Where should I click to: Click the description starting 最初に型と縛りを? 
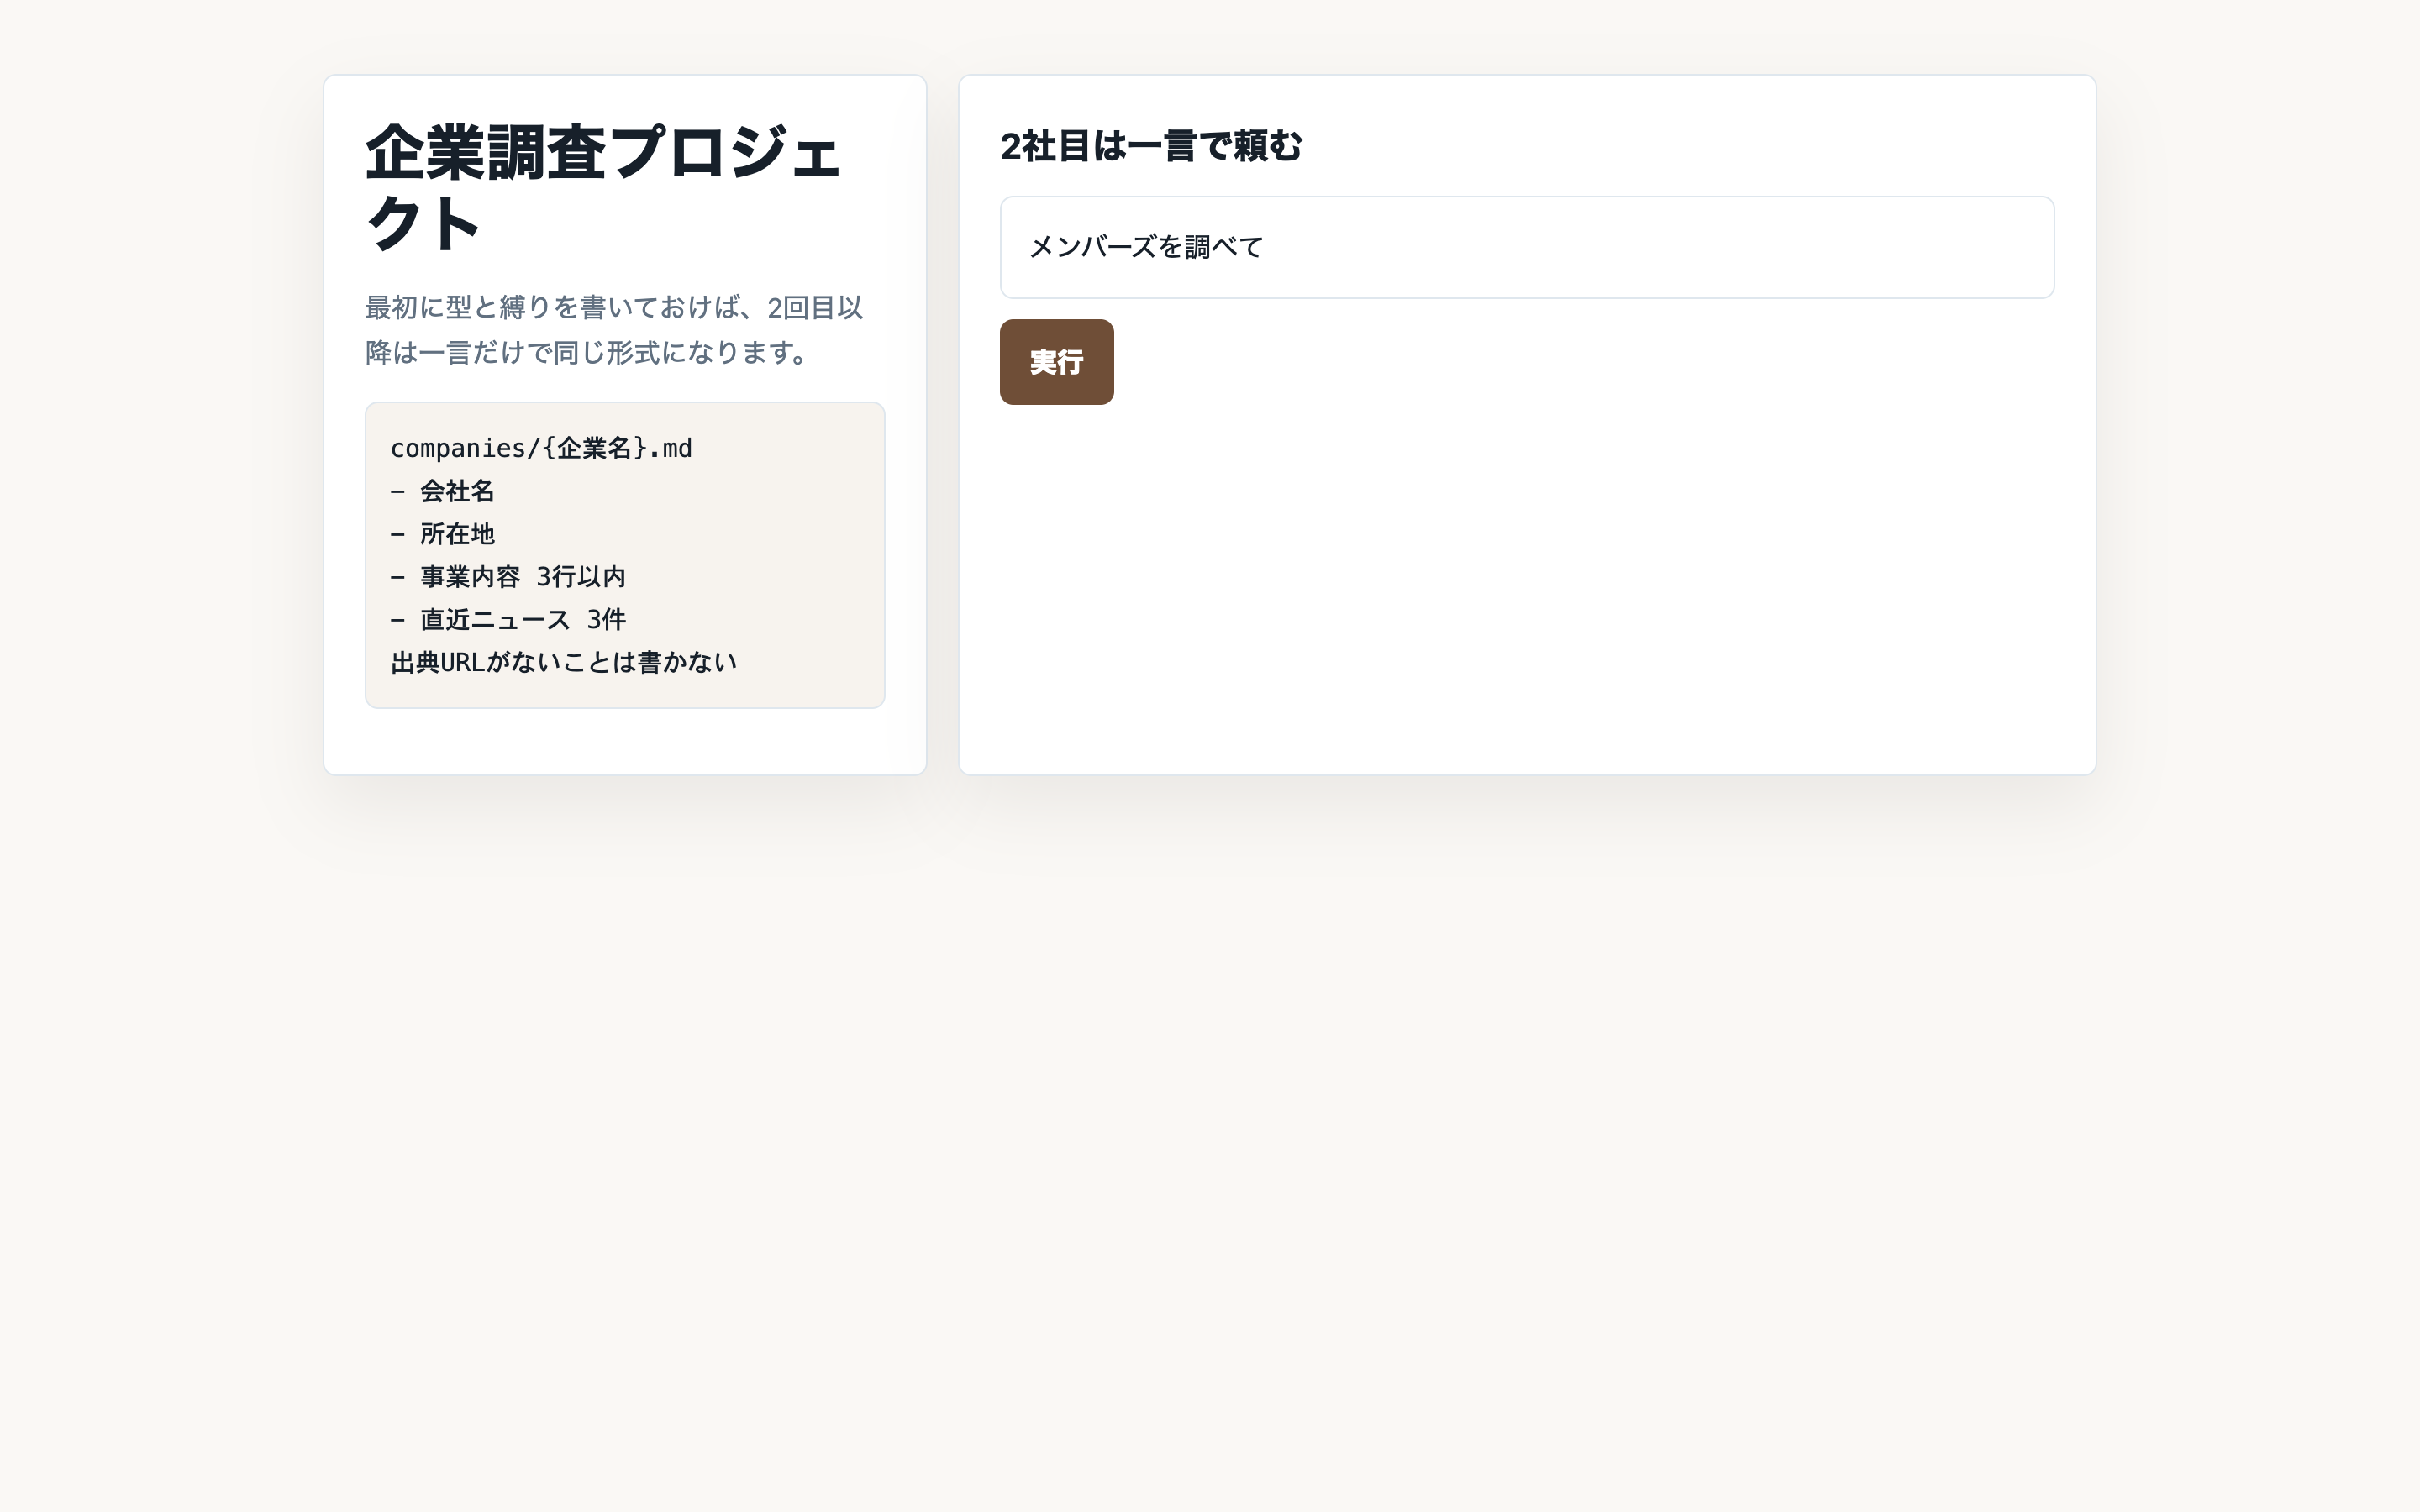click(x=614, y=330)
